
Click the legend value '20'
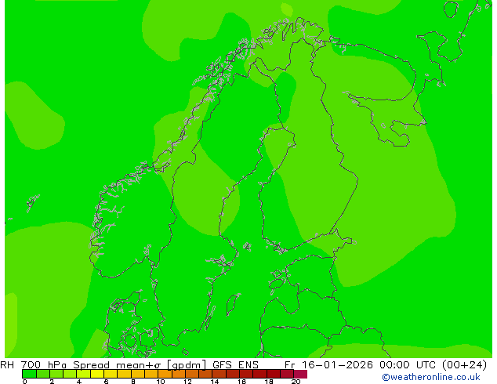pos(296,382)
